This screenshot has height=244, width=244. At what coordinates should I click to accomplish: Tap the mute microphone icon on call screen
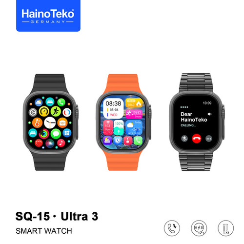click(184, 139)
